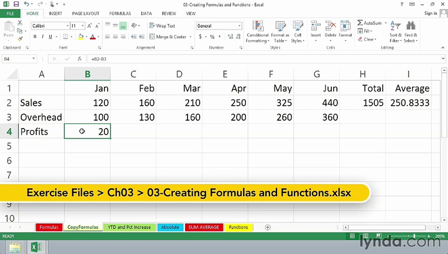Open the Clear eraser menu
The height and width of the screenshot is (254, 448).
tap(367, 39)
